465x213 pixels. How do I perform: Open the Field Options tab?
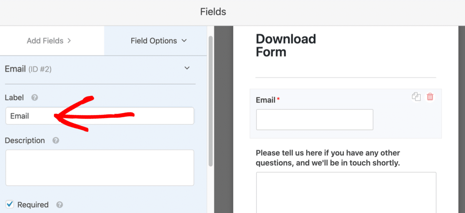pos(154,41)
